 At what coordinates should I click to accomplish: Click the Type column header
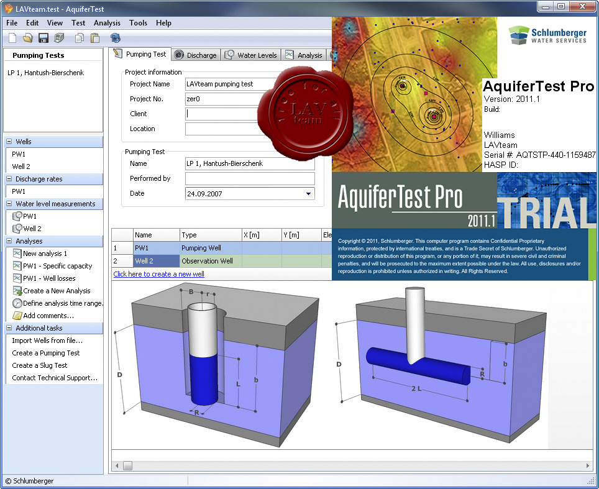pos(211,235)
